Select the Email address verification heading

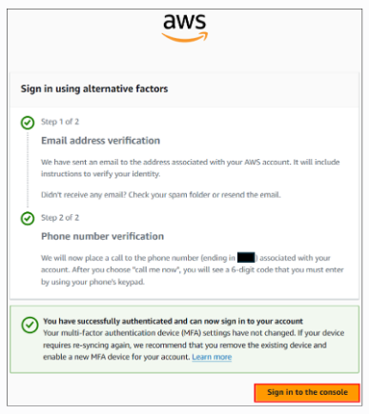[100, 141]
